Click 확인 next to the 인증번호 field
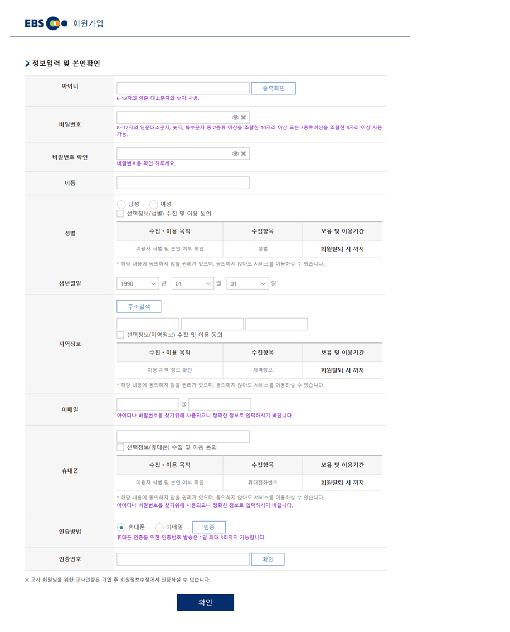The image size is (510, 632). pyautogui.click(x=268, y=559)
